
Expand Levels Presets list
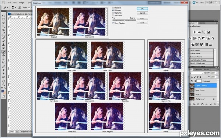tap(201, 50)
